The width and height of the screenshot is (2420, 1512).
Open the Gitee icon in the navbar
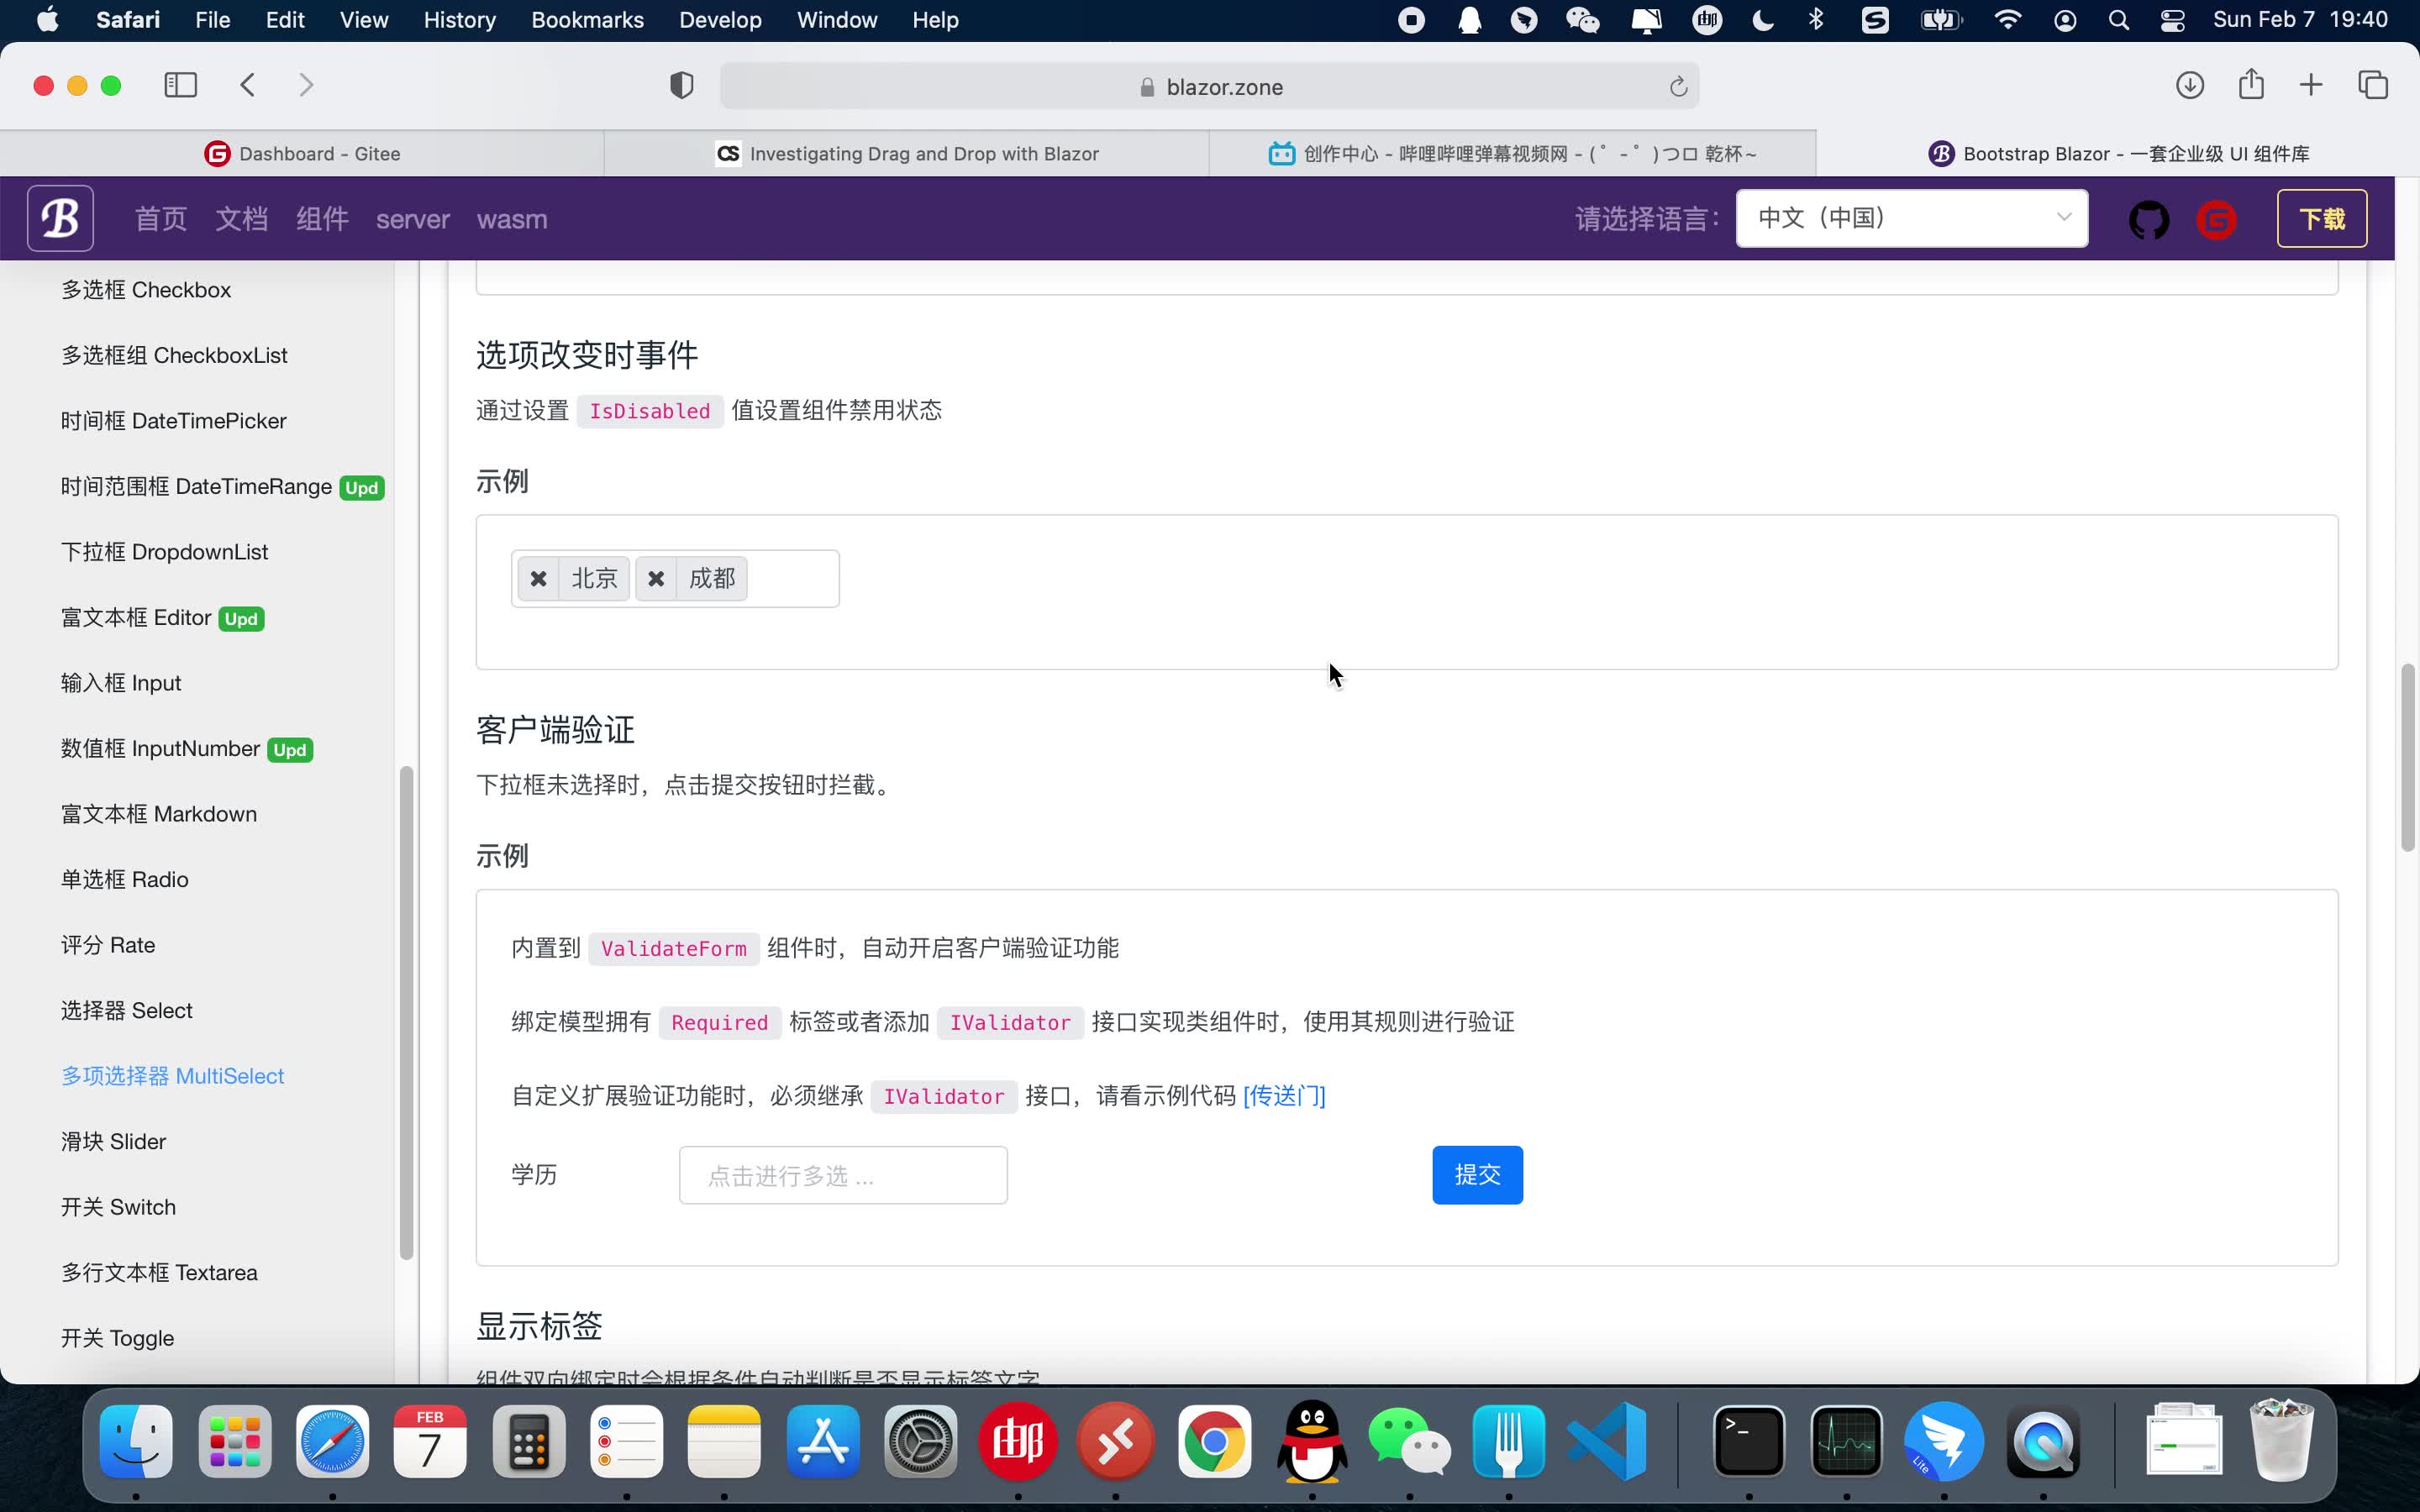point(2216,219)
